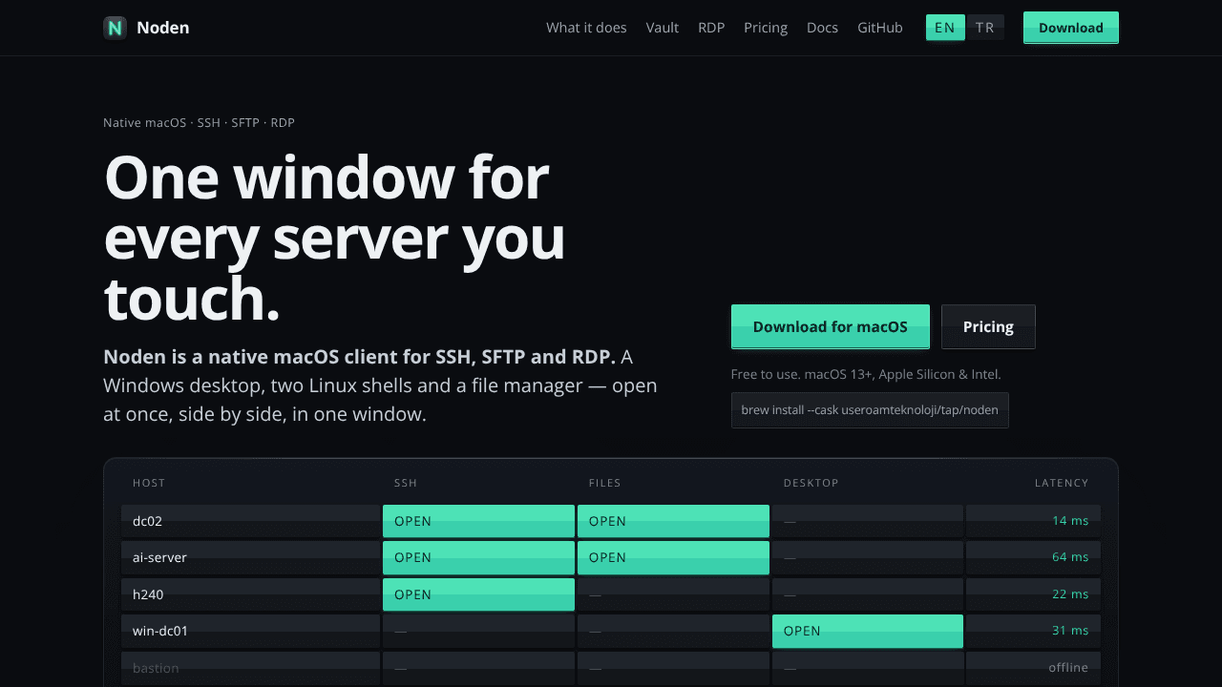Switch language to EN
Image resolution: width=1222 pixels, height=687 pixels.
tap(945, 28)
